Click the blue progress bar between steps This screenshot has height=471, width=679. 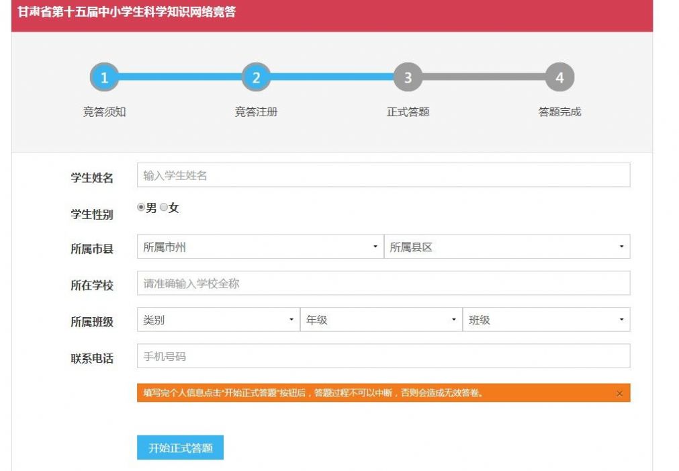[181, 77]
